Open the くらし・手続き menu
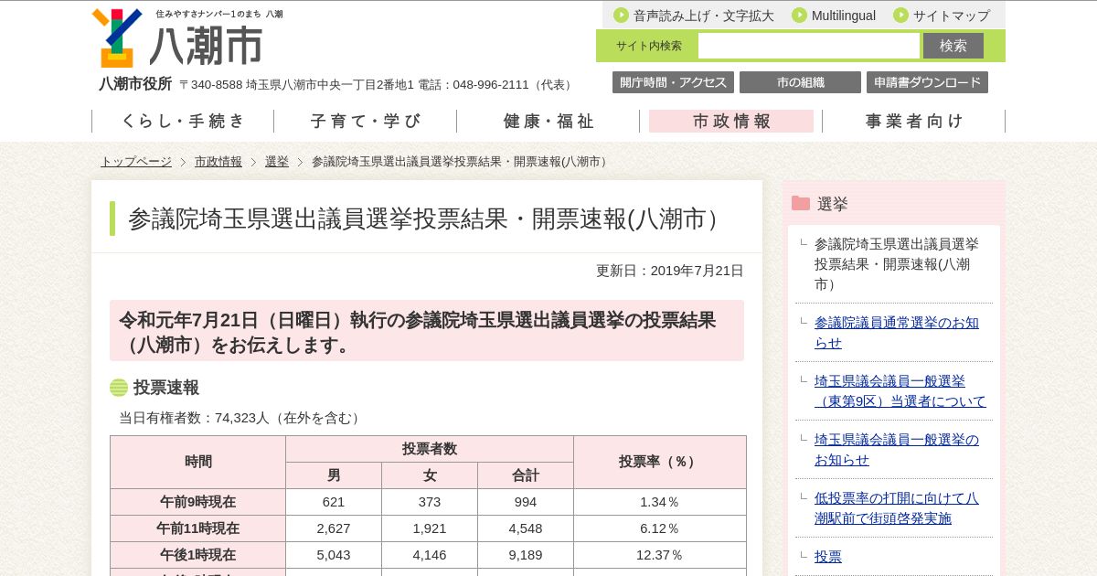The width and height of the screenshot is (1097, 576). [183, 121]
